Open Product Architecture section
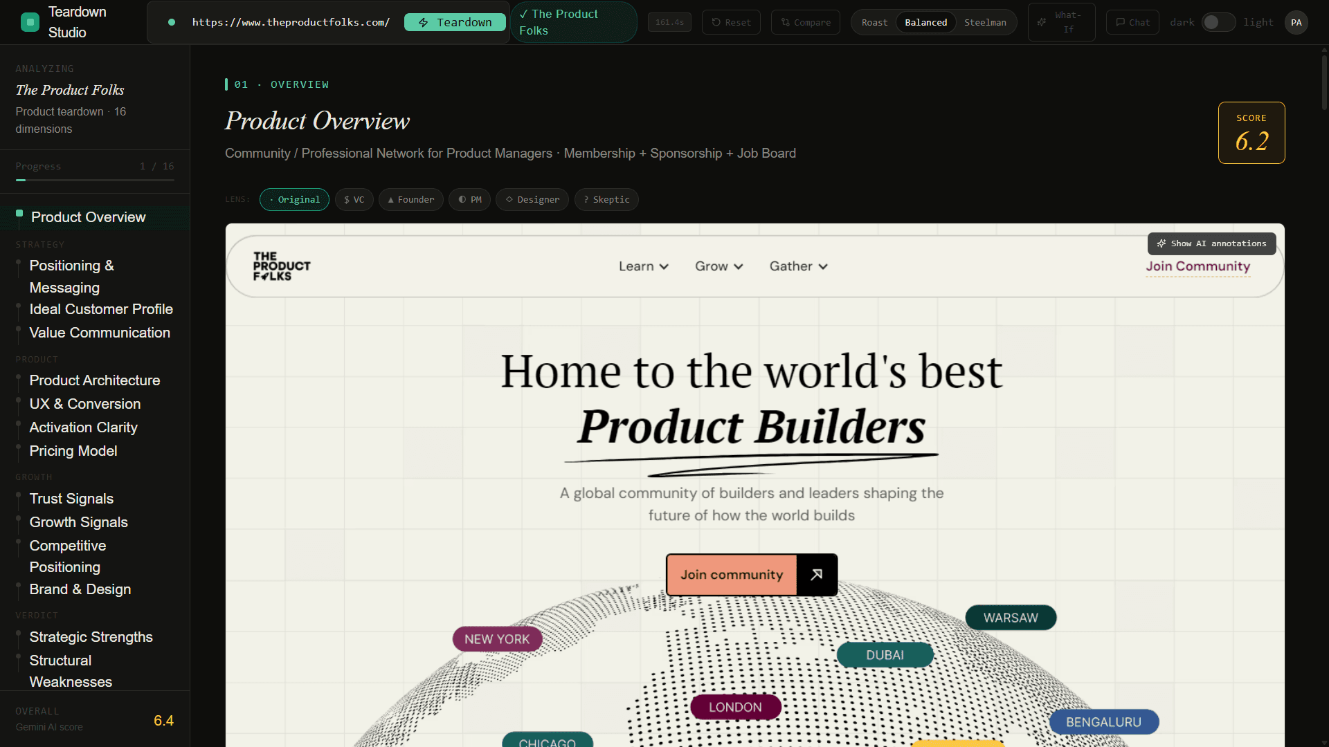Screen dimensions: 1329x747 pyautogui.click(x=95, y=380)
